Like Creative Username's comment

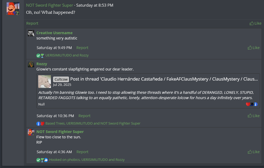click(254, 48)
